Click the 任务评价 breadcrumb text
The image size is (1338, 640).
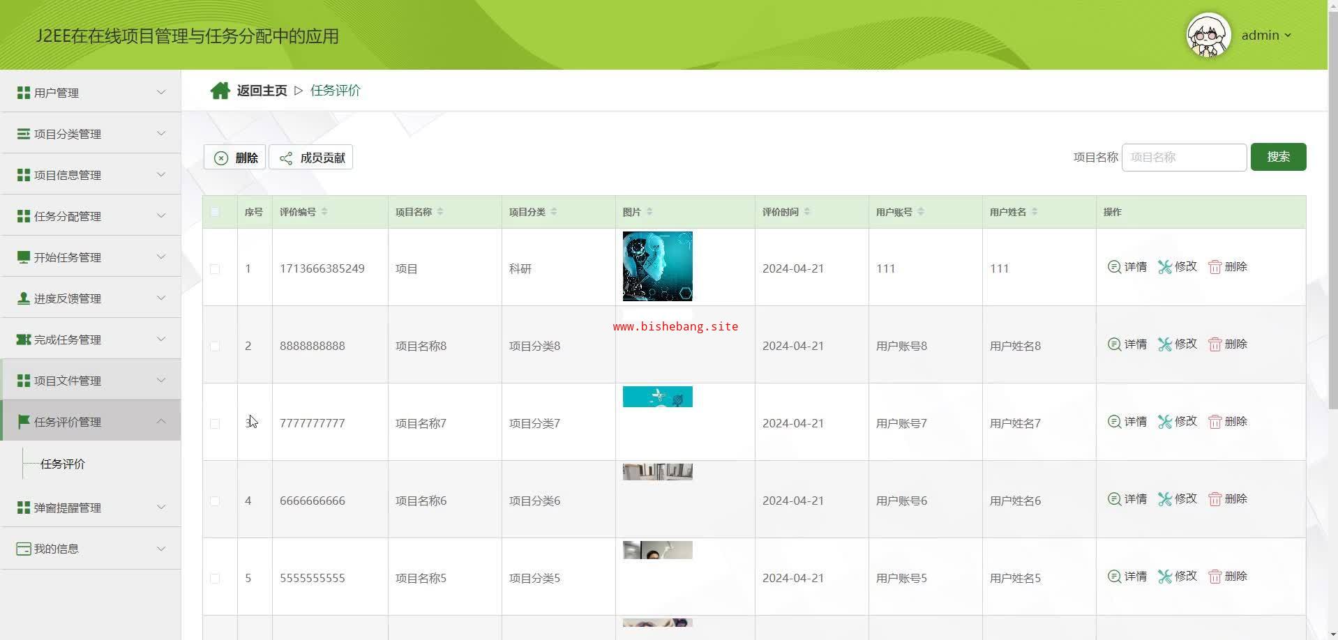coord(336,91)
